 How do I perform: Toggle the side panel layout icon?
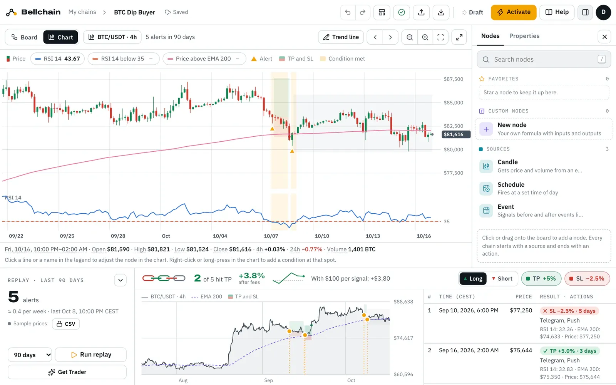pos(585,12)
